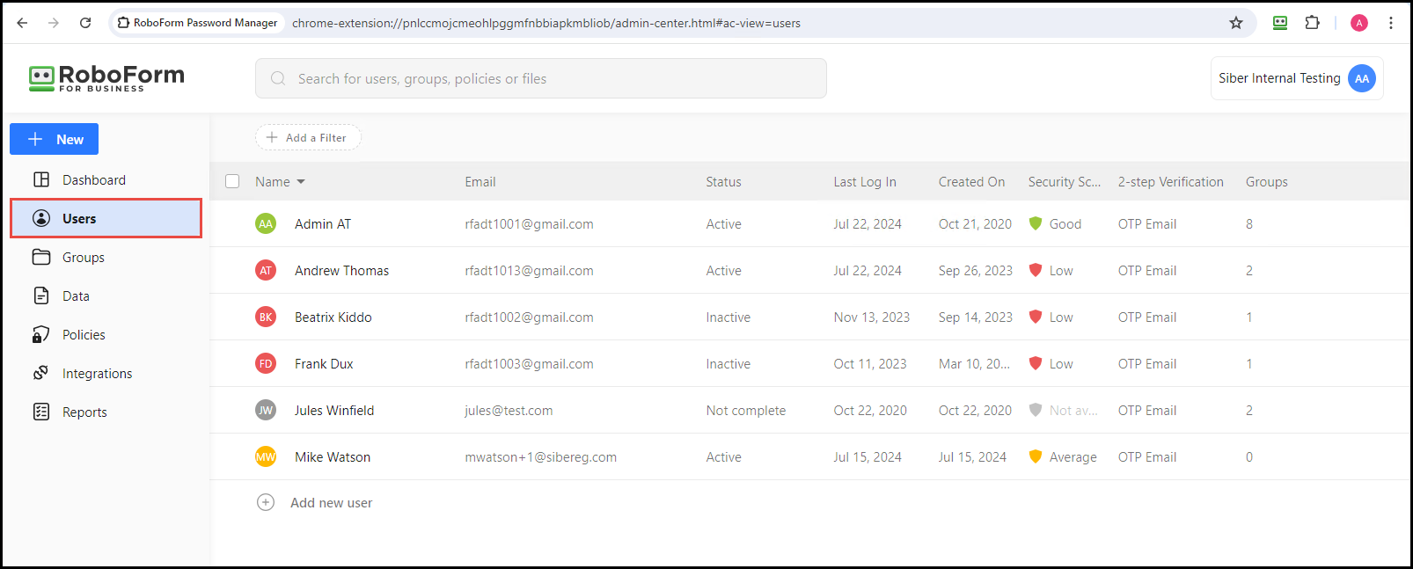Image resolution: width=1413 pixels, height=569 pixels.
Task: Expand the Name column sort arrow
Action: pos(301,182)
